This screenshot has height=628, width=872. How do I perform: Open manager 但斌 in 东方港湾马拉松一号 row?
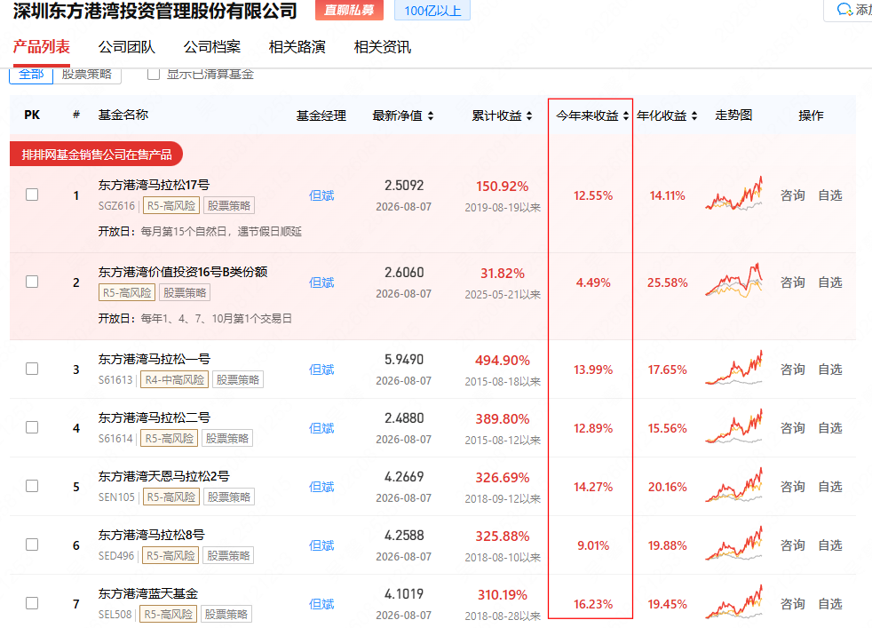[321, 370]
